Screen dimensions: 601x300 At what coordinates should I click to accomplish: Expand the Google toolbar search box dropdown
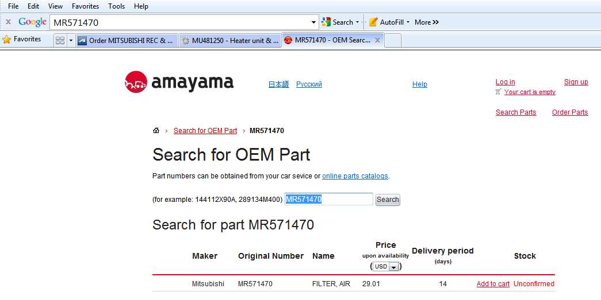coord(313,23)
